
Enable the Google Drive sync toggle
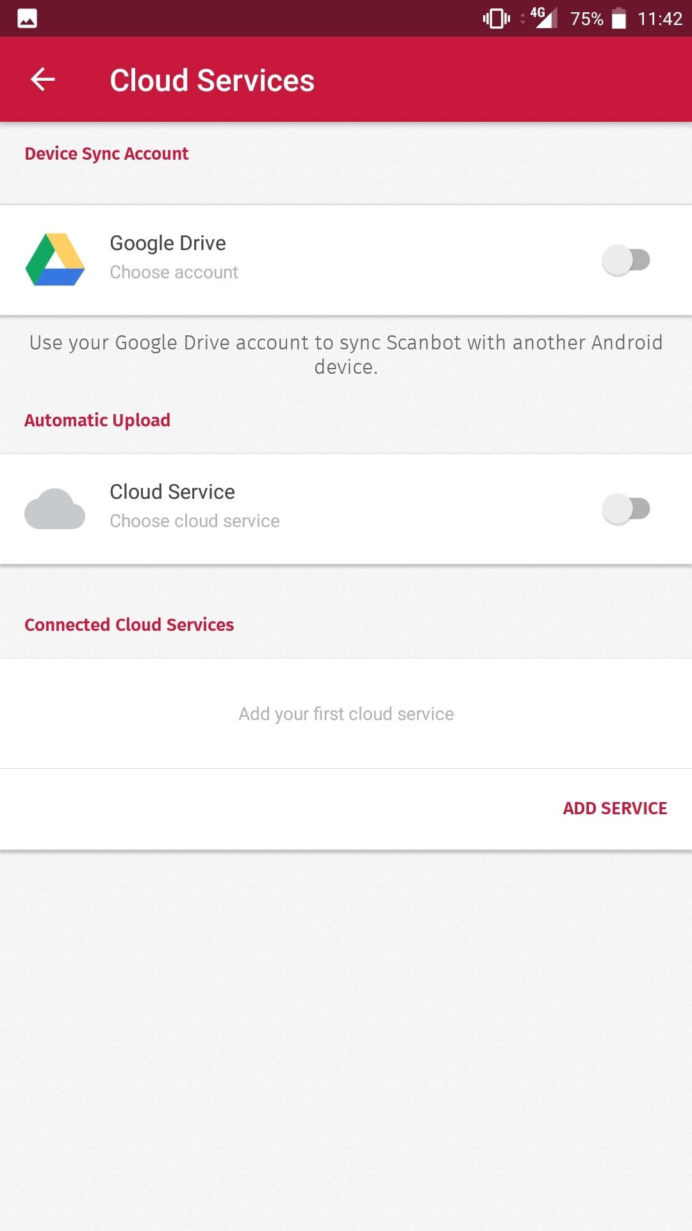[x=626, y=260]
